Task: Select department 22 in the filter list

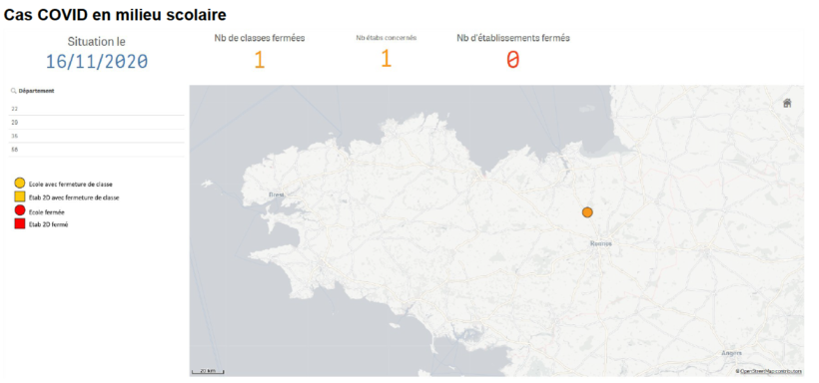Action: [97, 109]
